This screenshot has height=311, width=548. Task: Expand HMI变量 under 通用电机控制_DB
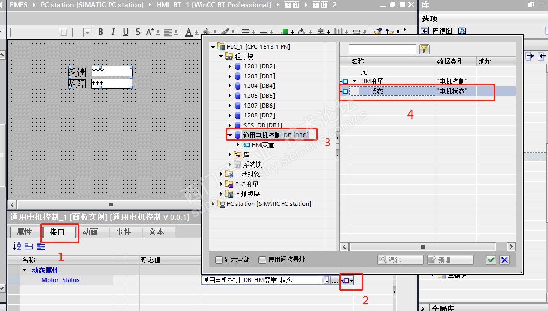[238, 145]
